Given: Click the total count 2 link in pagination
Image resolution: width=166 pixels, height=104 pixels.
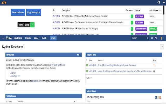Looking at the screenshot, I should [91, 78].
